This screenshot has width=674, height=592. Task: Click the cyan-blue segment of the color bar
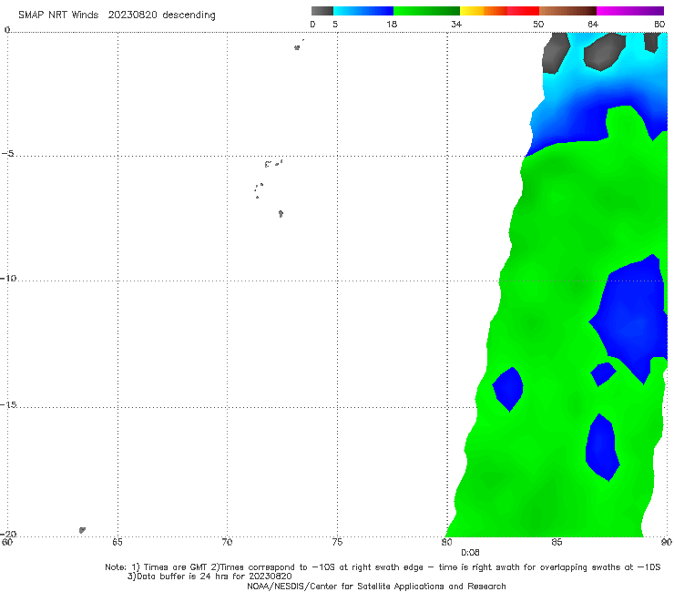363,11
